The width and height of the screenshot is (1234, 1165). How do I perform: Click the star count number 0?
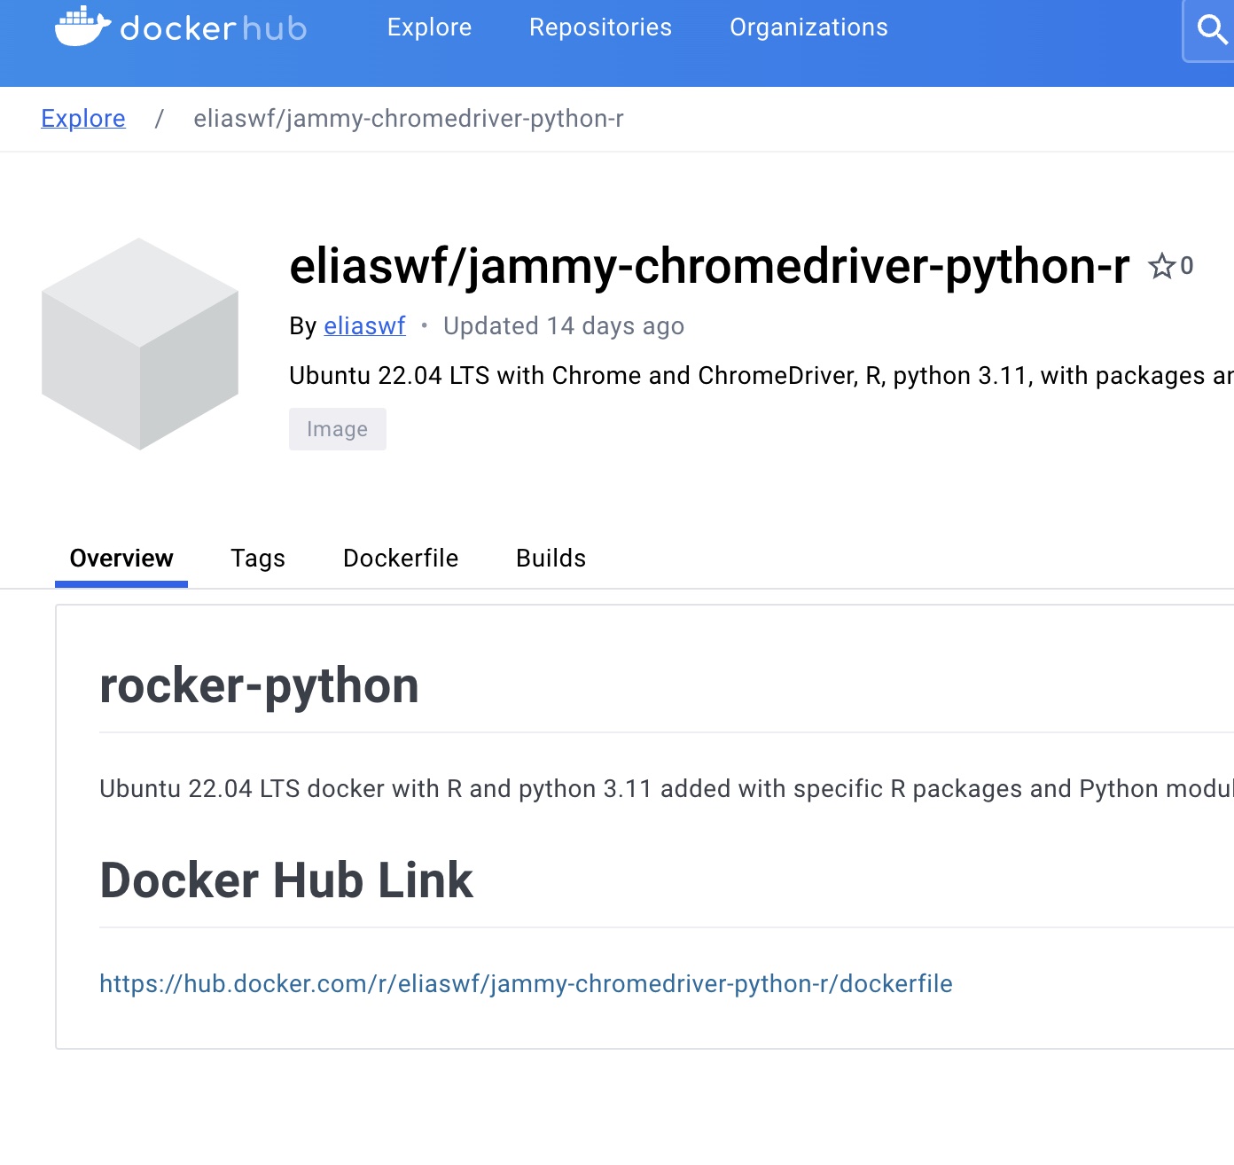tap(1187, 266)
